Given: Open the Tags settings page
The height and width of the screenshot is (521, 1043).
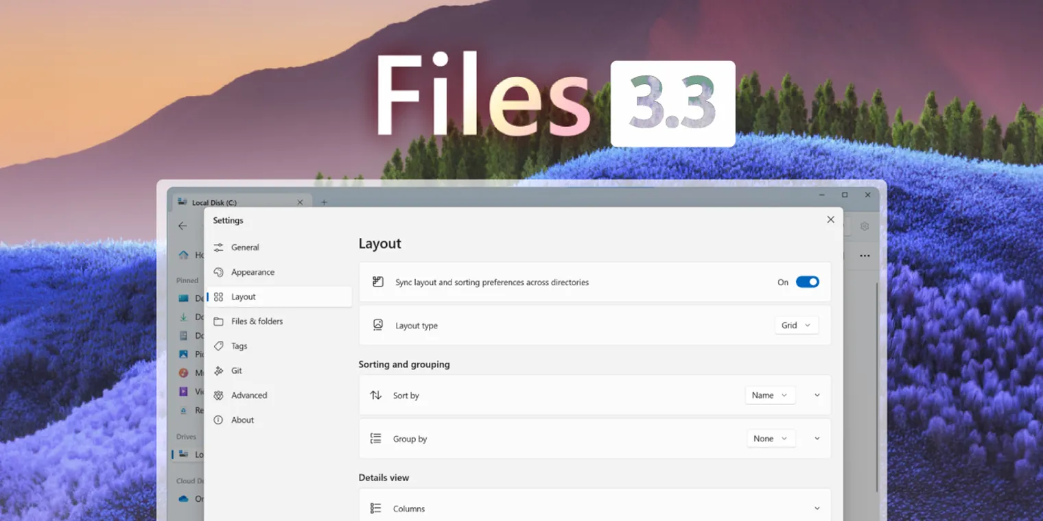Looking at the screenshot, I should click(238, 346).
